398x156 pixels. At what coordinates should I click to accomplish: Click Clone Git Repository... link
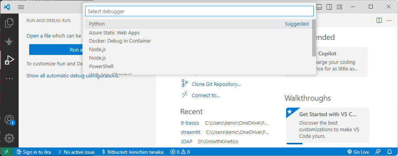tap(216, 84)
